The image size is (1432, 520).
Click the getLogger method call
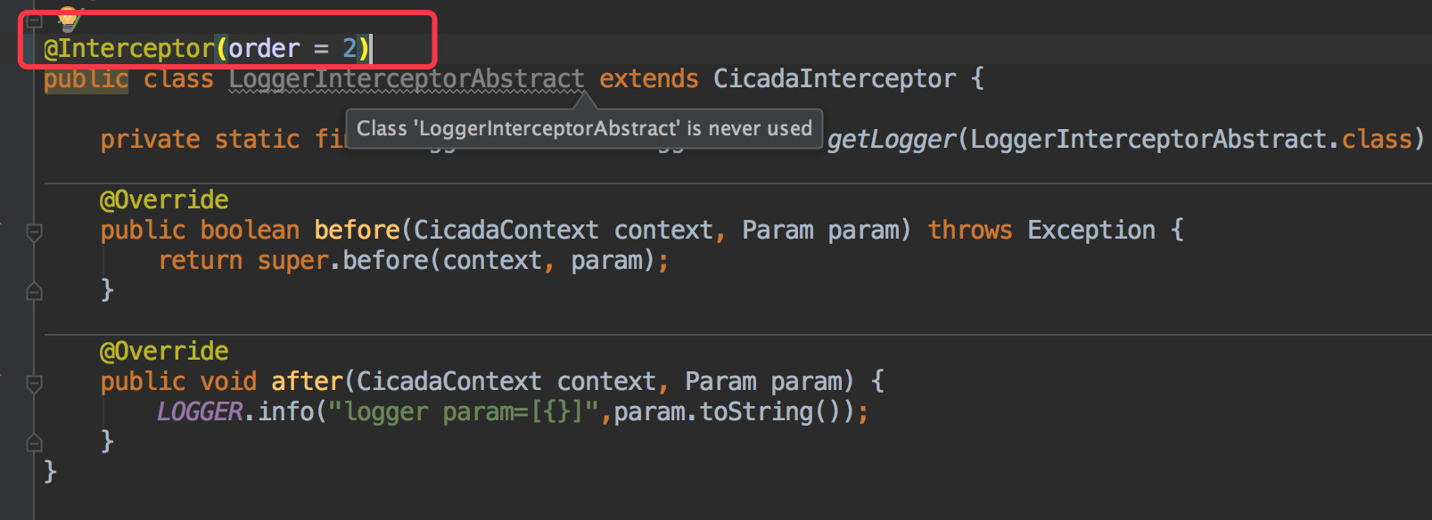(x=892, y=140)
